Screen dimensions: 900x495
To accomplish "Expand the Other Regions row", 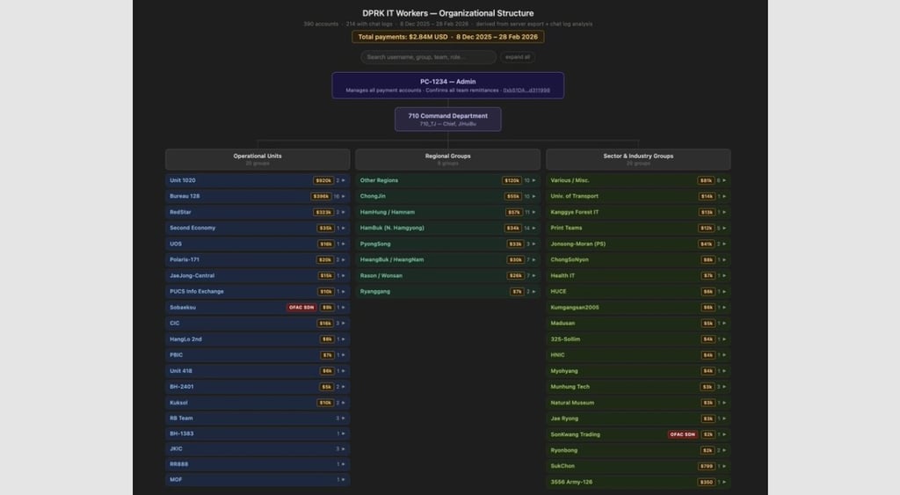I will tap(447, 180).
